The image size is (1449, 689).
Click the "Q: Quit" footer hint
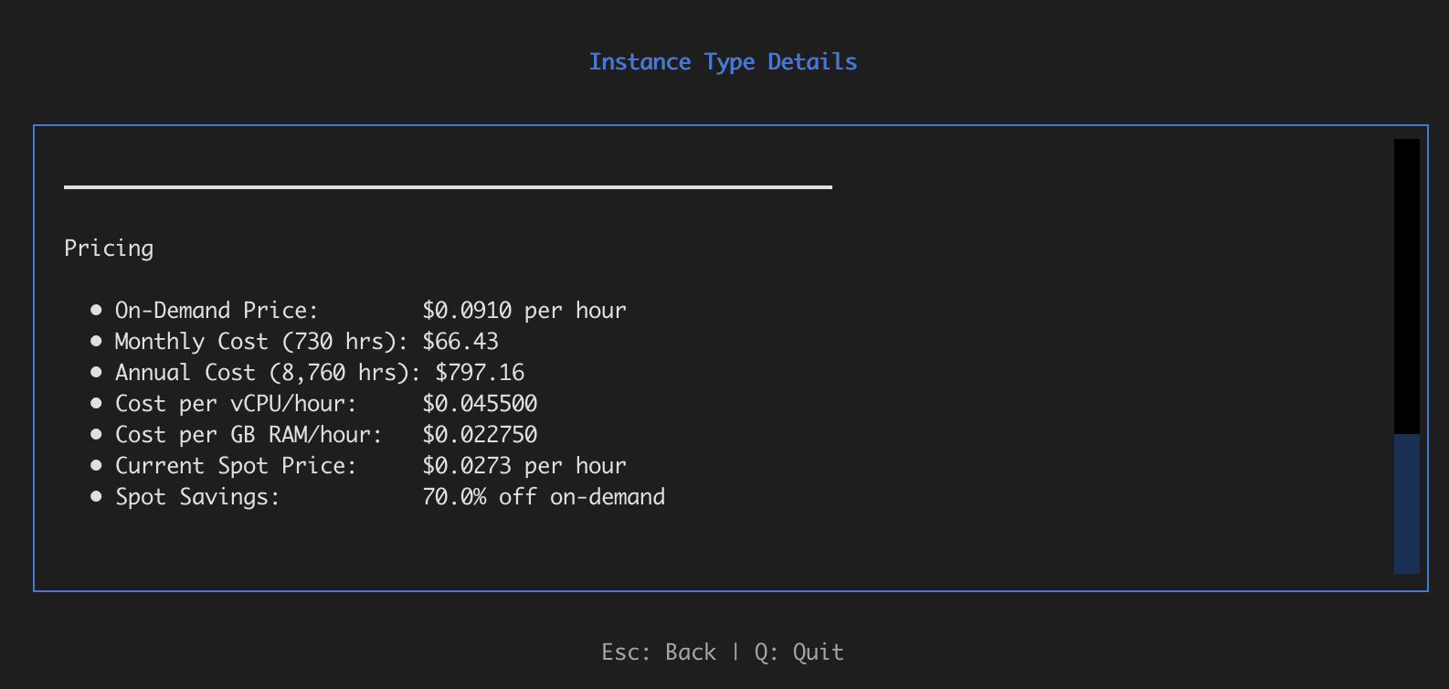(799, 652)
